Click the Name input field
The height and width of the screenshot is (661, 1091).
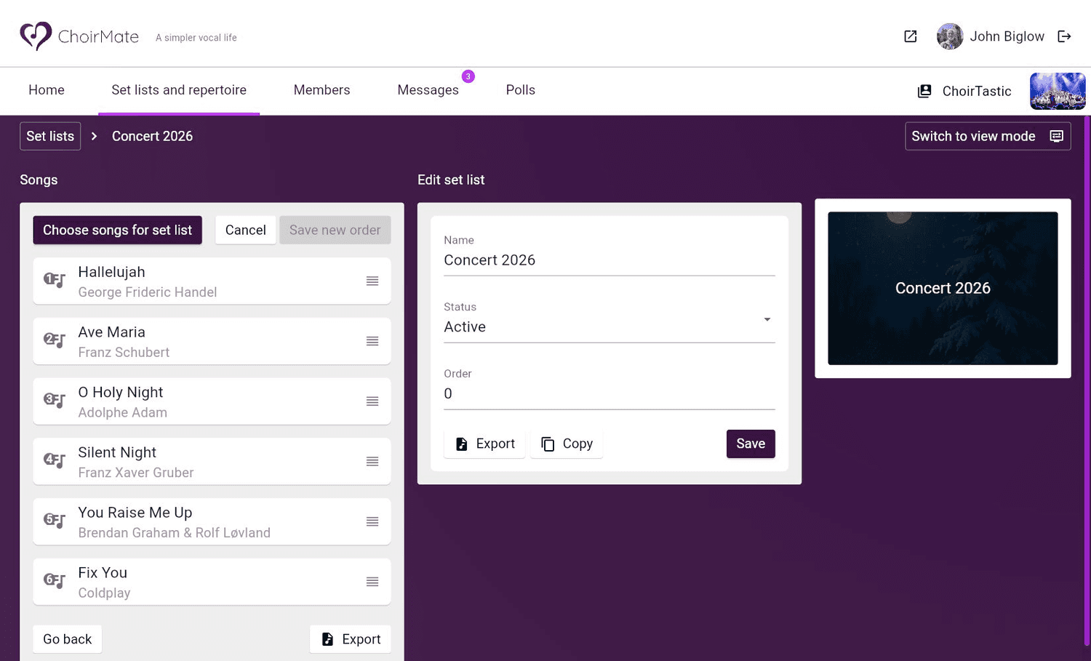[x=610, y=260]
